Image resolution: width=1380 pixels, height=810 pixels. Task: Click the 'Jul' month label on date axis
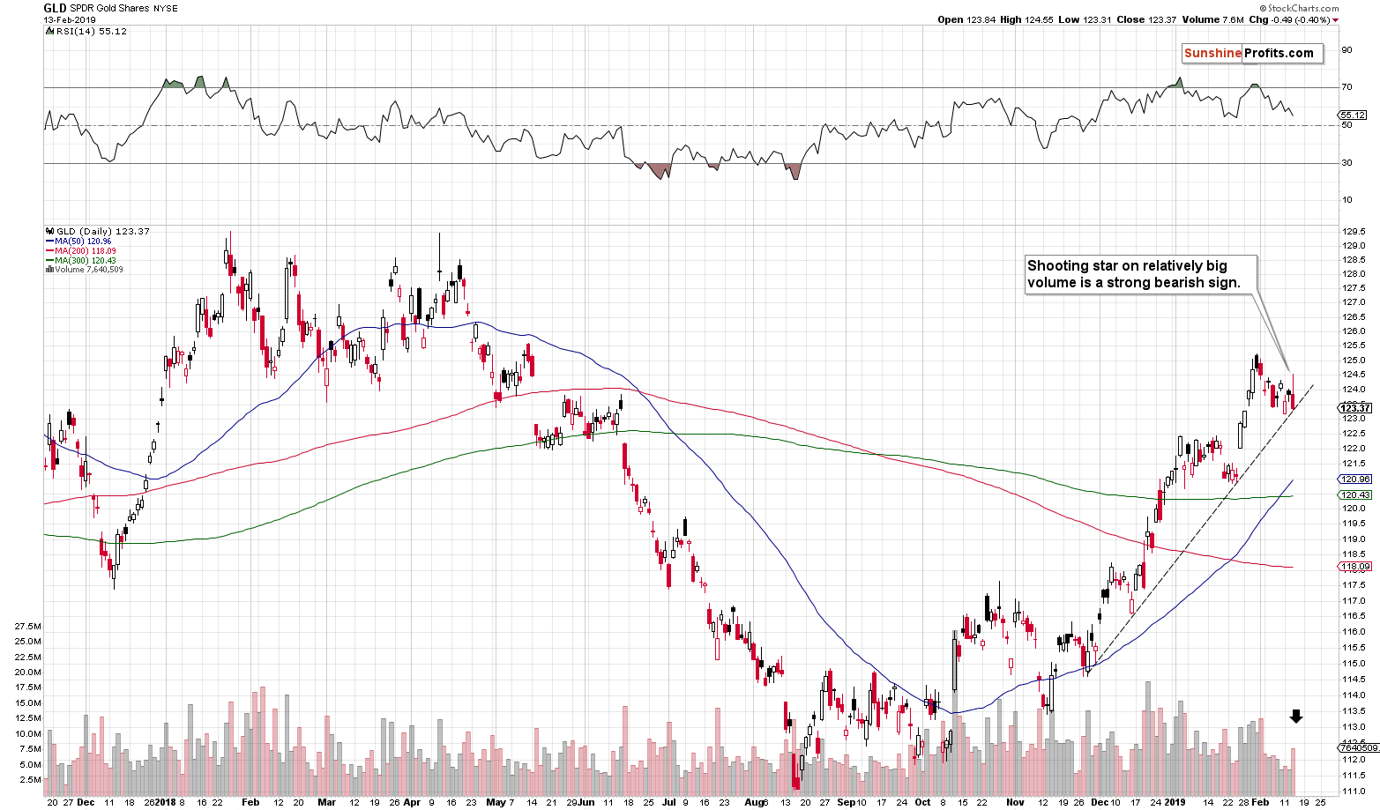tap(668, 803)
